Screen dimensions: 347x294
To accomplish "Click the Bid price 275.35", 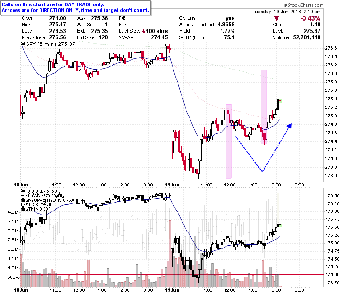I will click(x=99, y=31).
